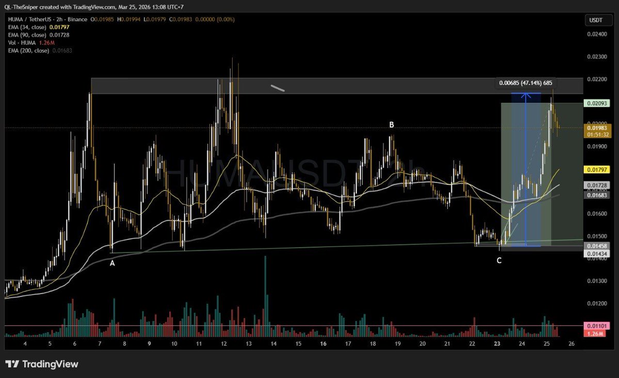Click the 0.01200 price axis label
Image resolution: width=619 pixels, height=378 pixels.
click(597, 303)
